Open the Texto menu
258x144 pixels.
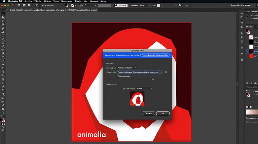pyautogui.click(x=56, y=1)
